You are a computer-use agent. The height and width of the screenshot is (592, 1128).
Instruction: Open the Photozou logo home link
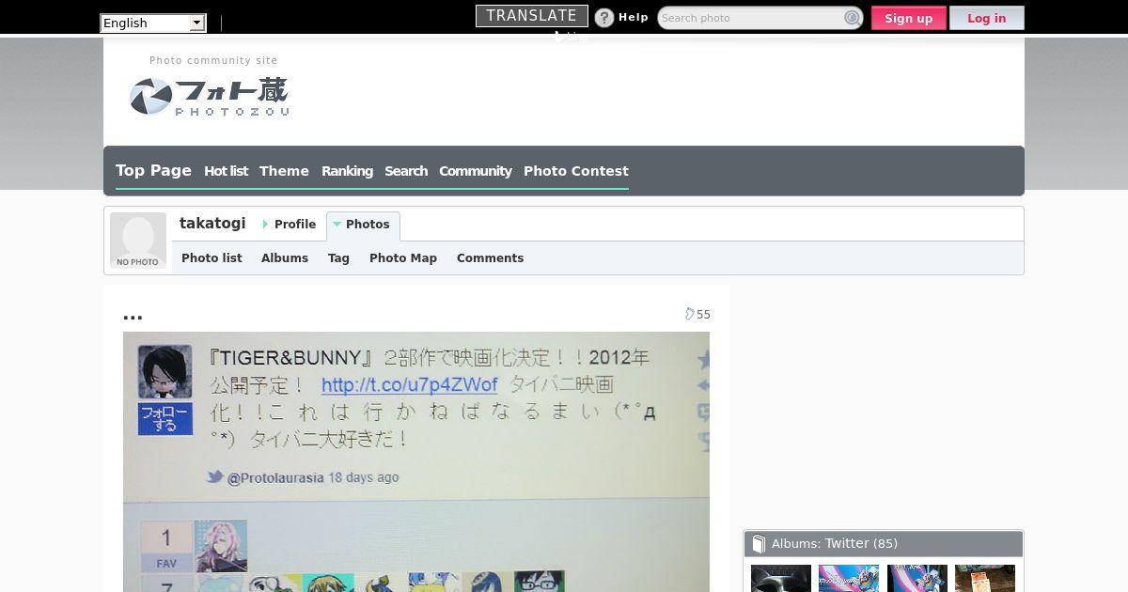coord(209,97)
